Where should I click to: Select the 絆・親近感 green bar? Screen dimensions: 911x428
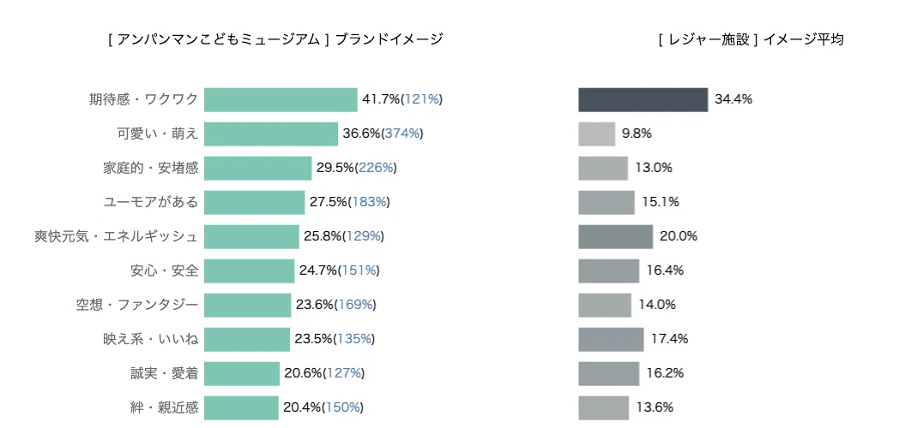242,407
